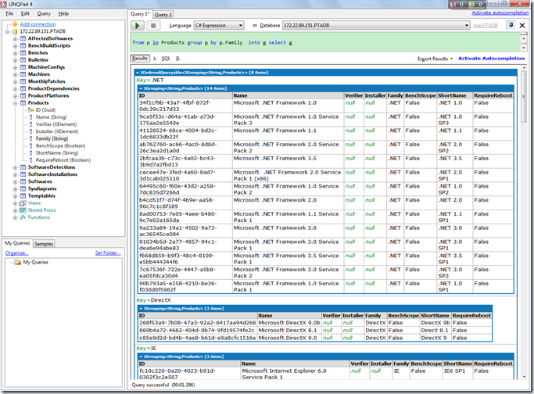
Task: Expand the Benches tree node
Action: point(15,53)
